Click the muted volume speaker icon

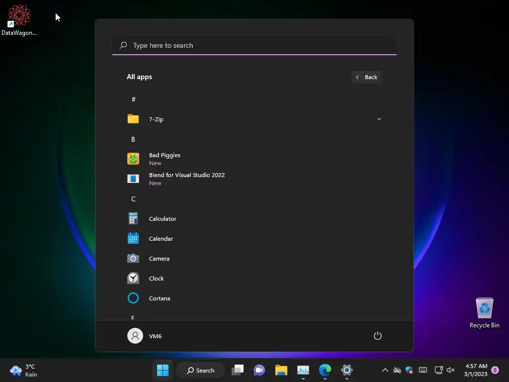(450, 370)
